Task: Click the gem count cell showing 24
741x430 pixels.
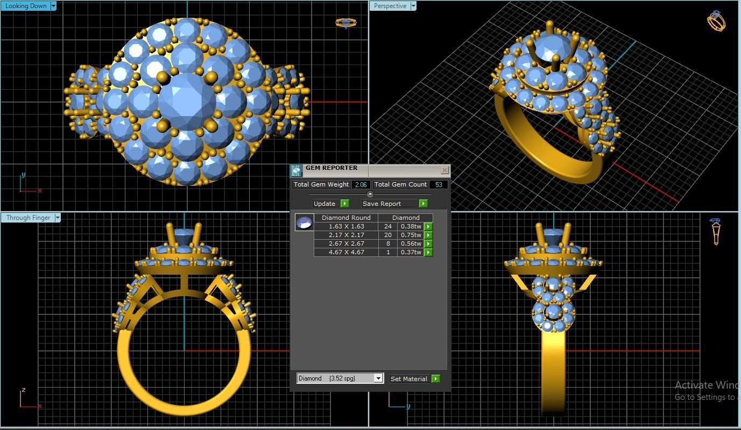Action: pos(387,226)
